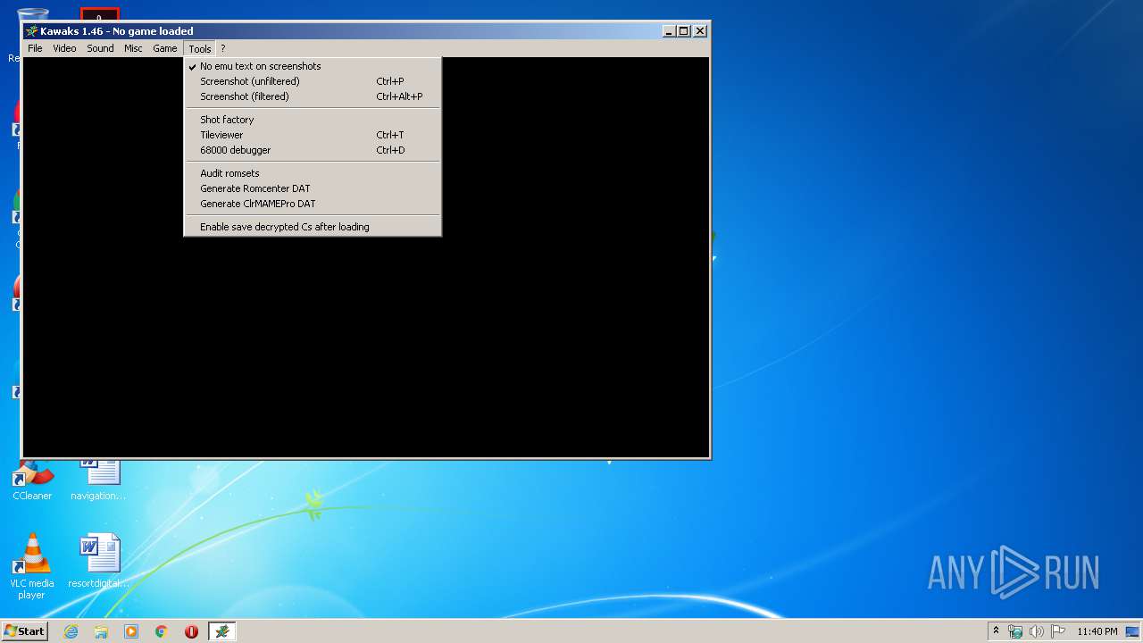Click the Show desktop button
Image resolution: width=1143 pixels, height=643 pixels.
(1134, 631)
